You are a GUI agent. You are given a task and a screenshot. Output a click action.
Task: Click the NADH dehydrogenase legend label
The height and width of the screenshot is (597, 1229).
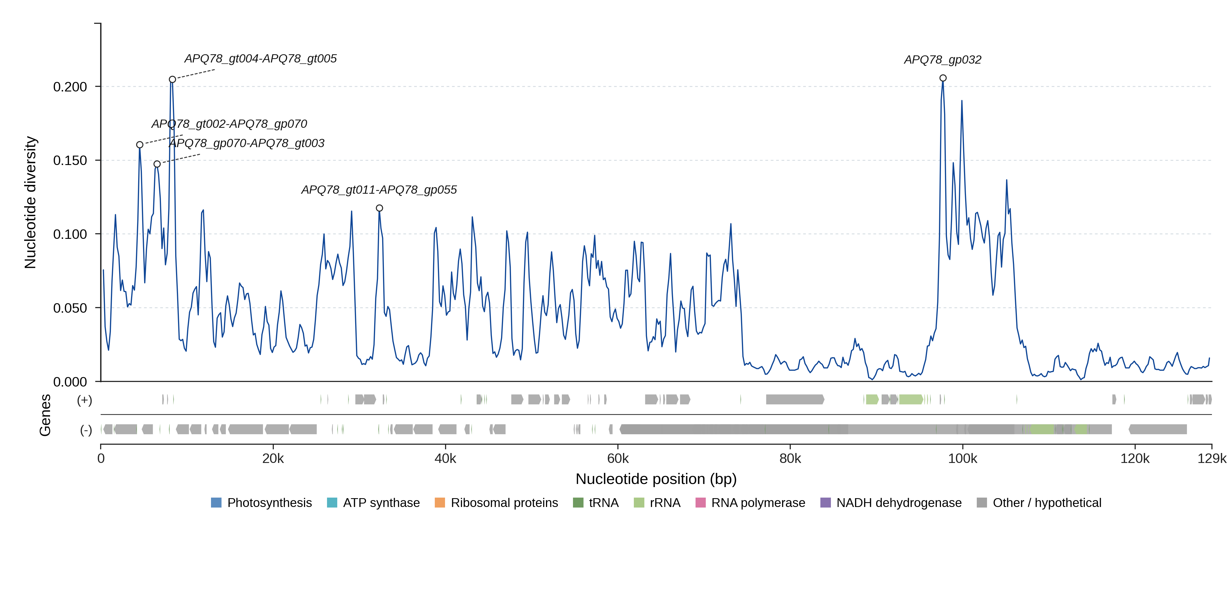click(899, 503)
